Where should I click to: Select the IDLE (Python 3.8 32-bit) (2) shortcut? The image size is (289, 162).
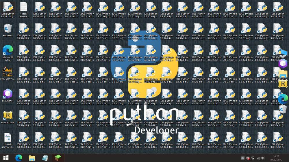pos(103,10)
